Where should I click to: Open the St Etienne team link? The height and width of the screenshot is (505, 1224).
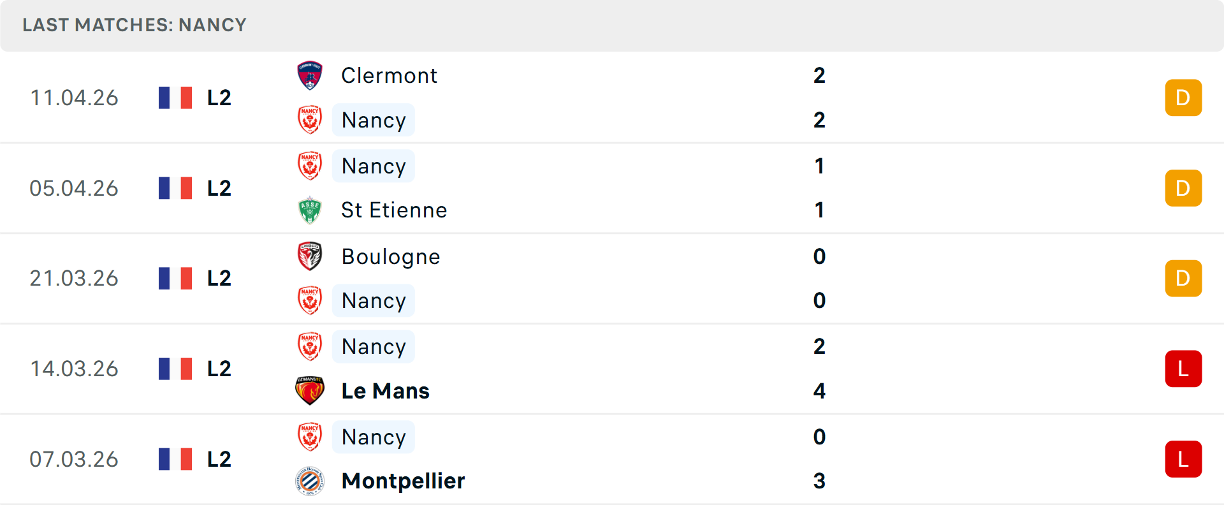[394, 210]
